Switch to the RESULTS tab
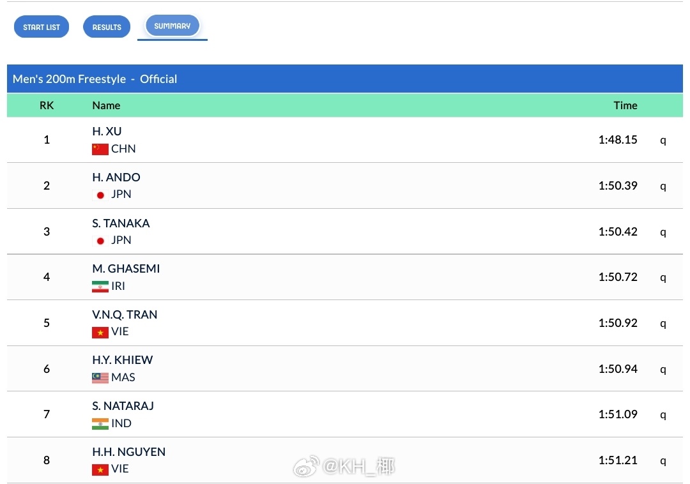The image size is (690, 484). [x=107, y=27]
